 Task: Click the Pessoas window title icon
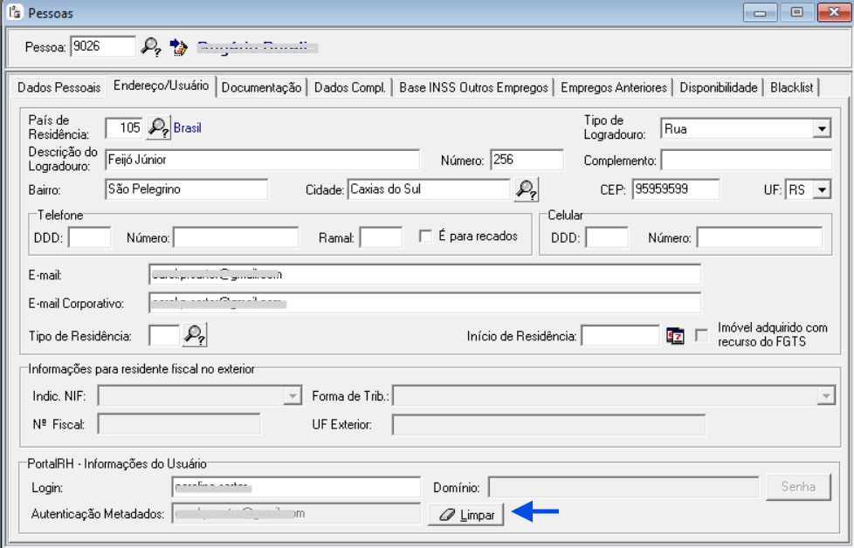(14, 13)
